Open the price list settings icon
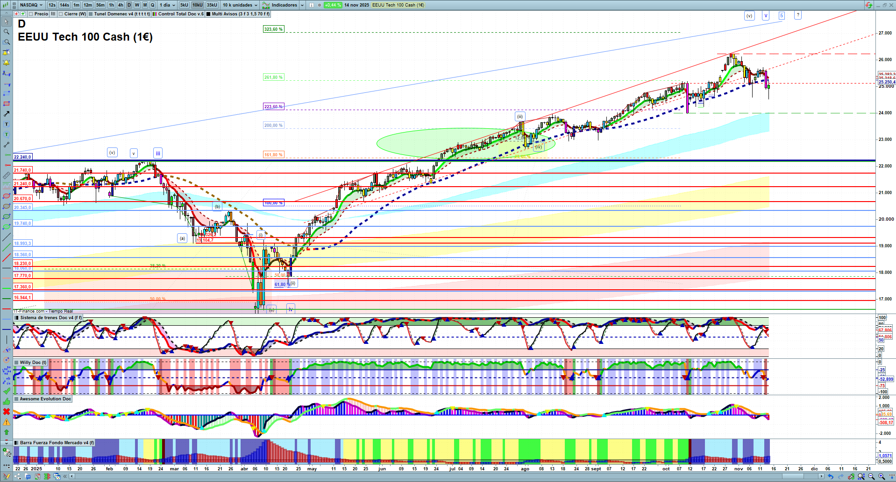Viewport: 896px width, 482px height. (x=53, y=14)
